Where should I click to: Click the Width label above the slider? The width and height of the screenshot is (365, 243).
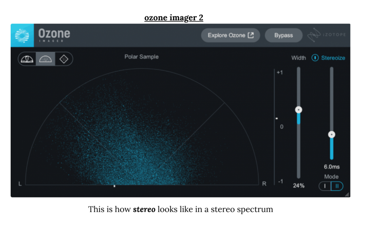[x=298, y=58]
